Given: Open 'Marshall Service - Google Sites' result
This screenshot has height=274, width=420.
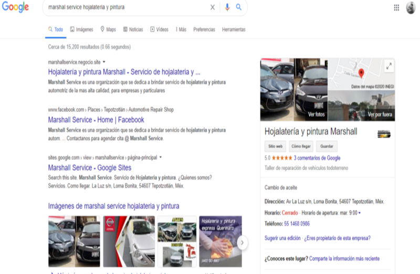Looking at the screenshot, I should coord(90,167).
